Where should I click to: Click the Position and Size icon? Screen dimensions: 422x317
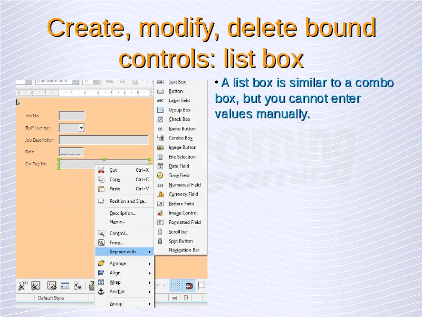click(101, 201)
